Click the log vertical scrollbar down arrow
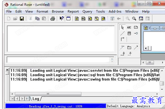The height and width of the screenshot is (109, 165). [x=162, y=89]
